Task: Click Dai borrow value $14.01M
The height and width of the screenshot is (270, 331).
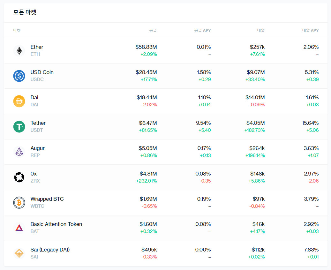Action: point(255,98)
